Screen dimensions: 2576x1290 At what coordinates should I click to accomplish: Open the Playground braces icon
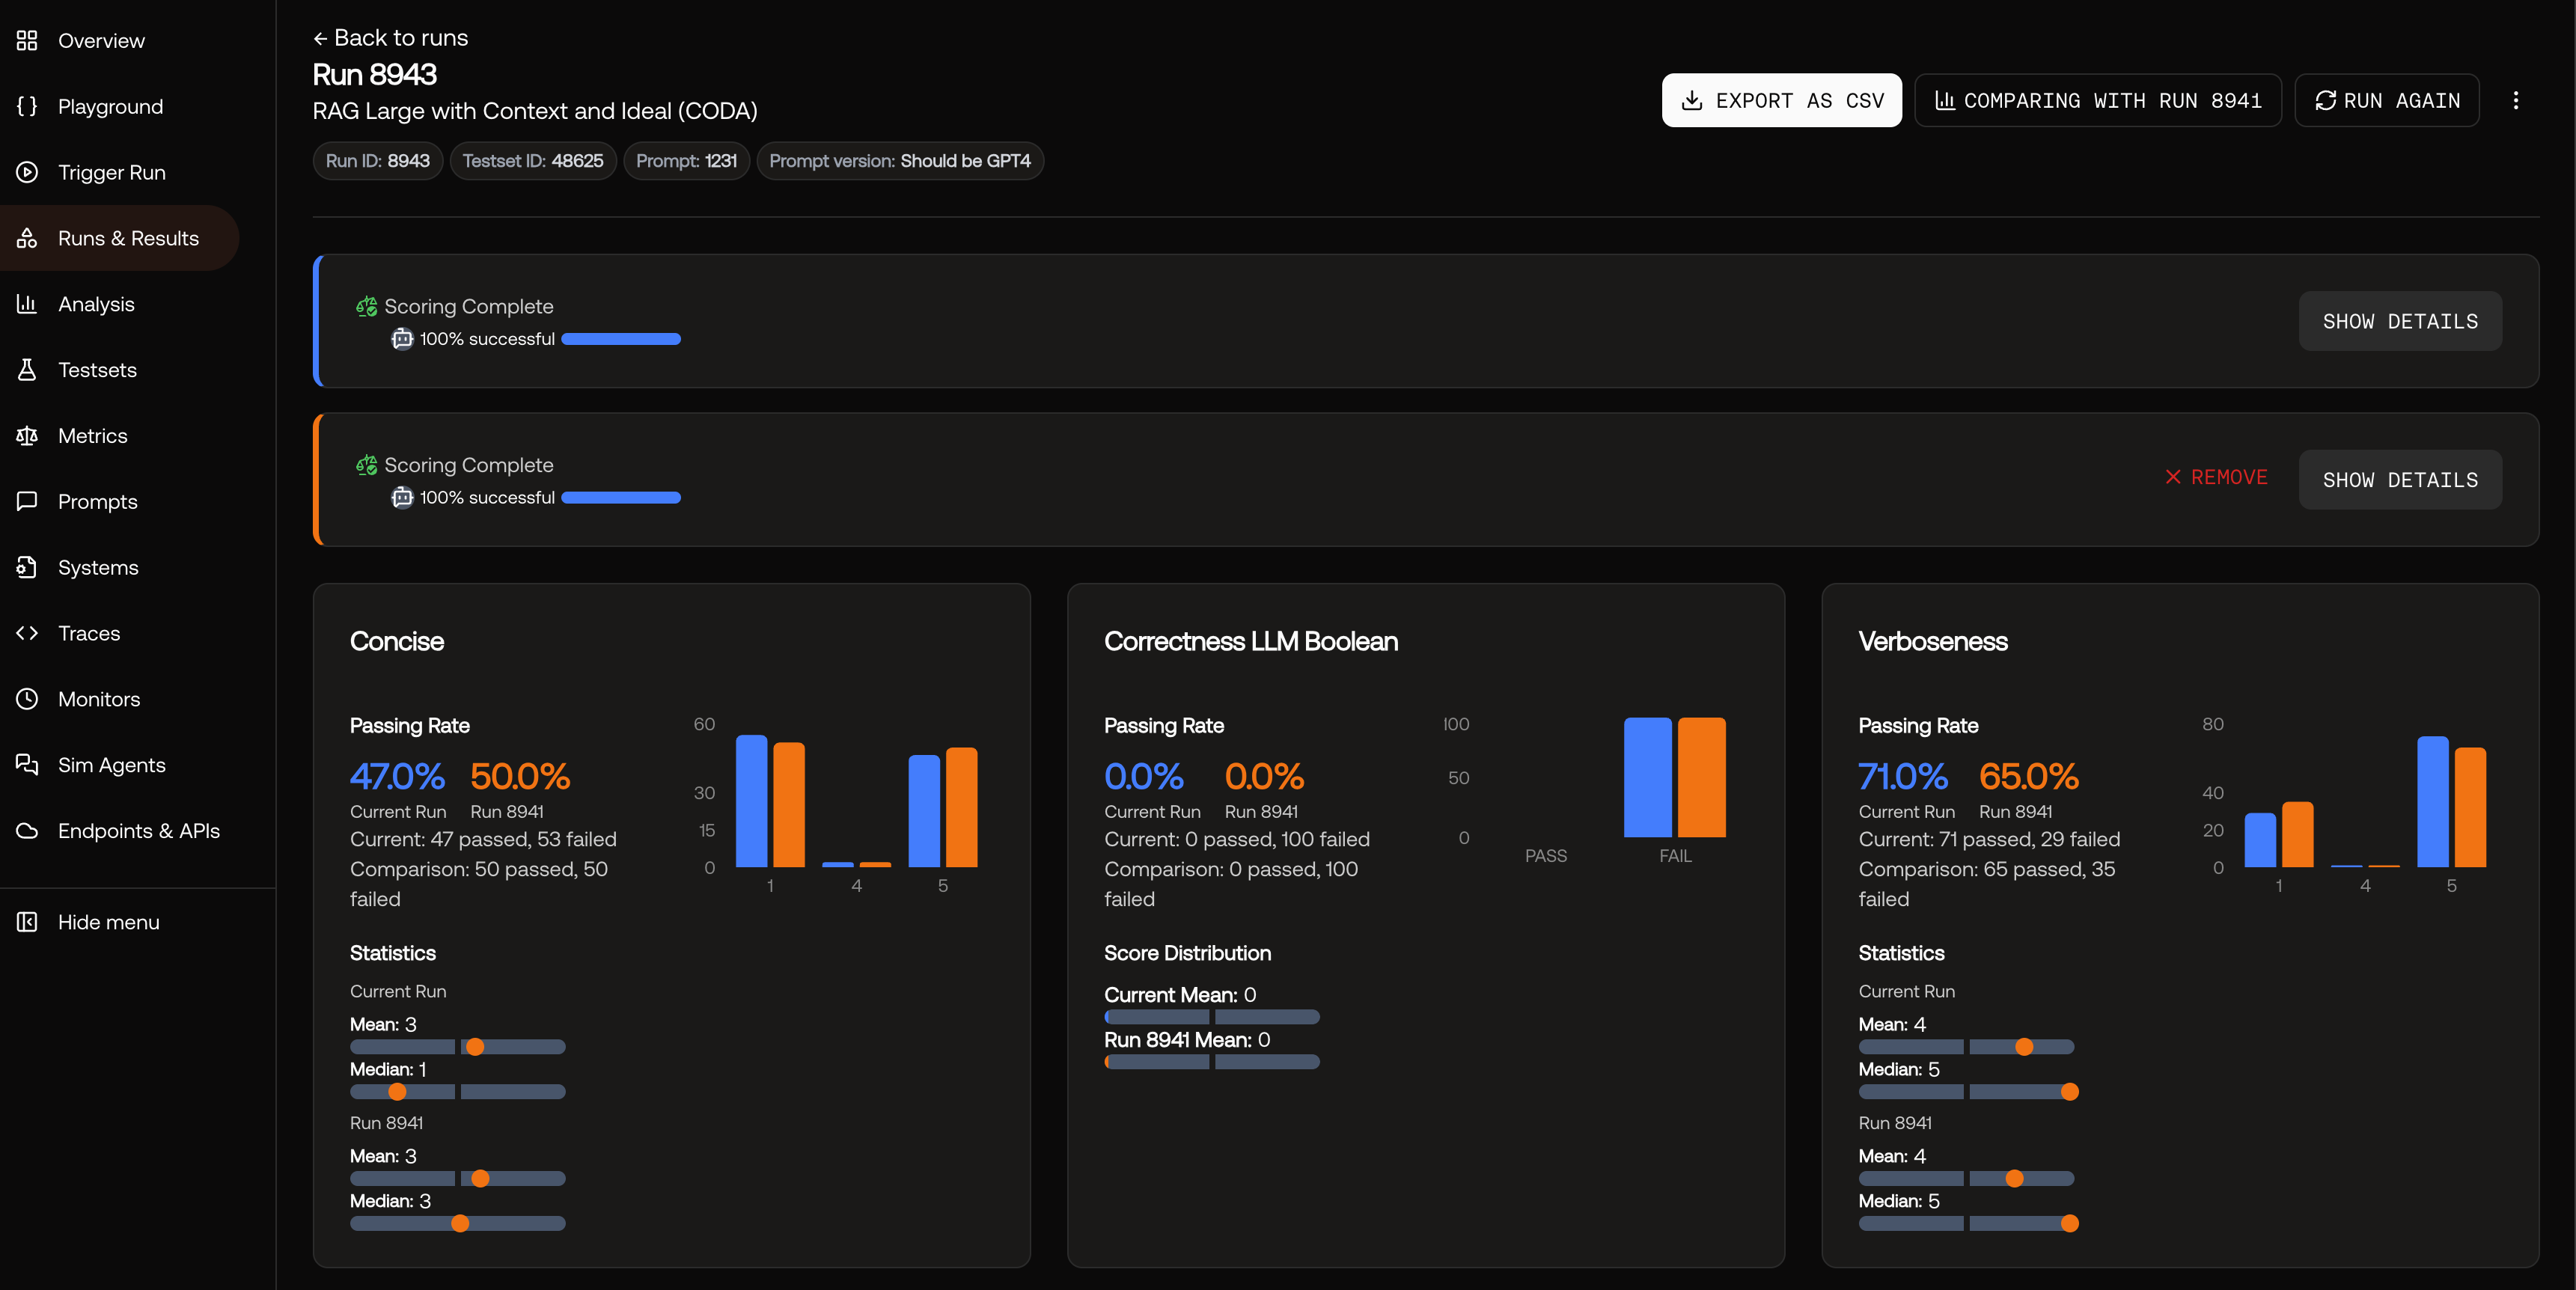pos(27,106)
